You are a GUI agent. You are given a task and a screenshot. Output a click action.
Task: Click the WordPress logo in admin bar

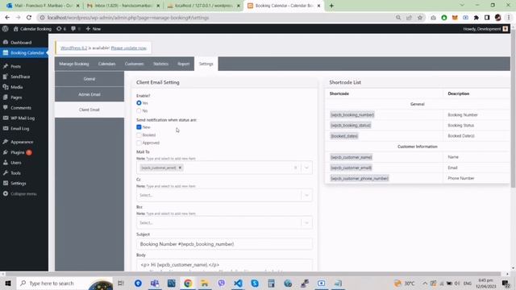[6, 29]
